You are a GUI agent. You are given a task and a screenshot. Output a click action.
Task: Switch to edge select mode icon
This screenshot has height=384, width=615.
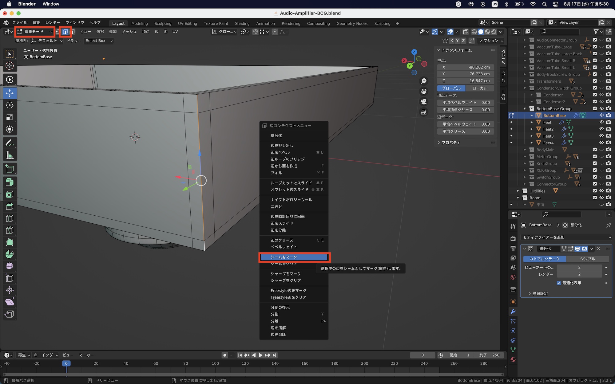65,32
